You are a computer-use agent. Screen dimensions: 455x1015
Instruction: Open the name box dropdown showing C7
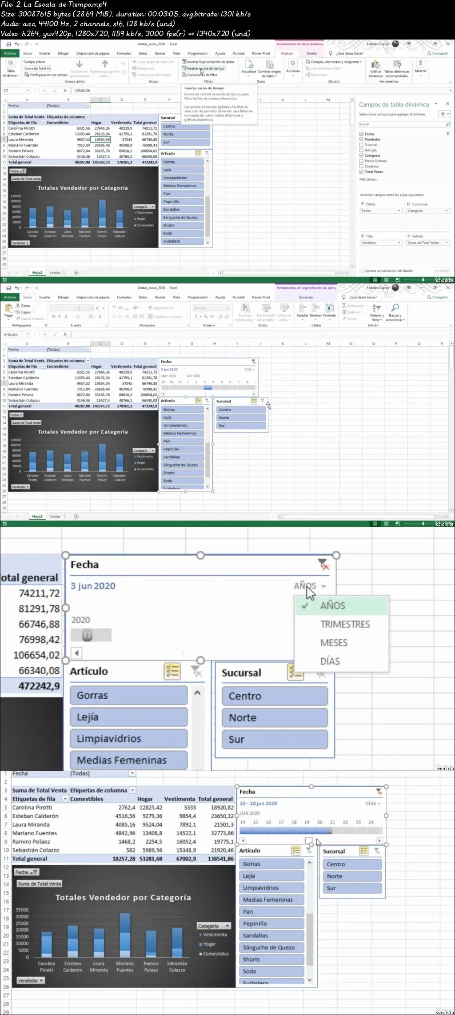[27, 90]
